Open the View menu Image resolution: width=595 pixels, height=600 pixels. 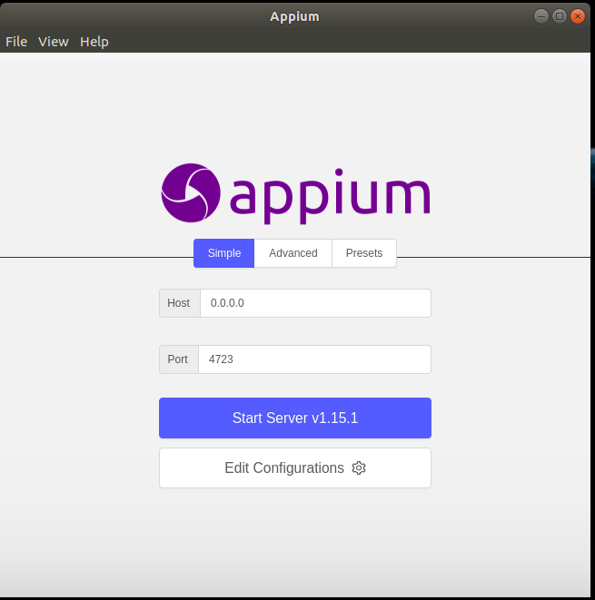point(54,42)
